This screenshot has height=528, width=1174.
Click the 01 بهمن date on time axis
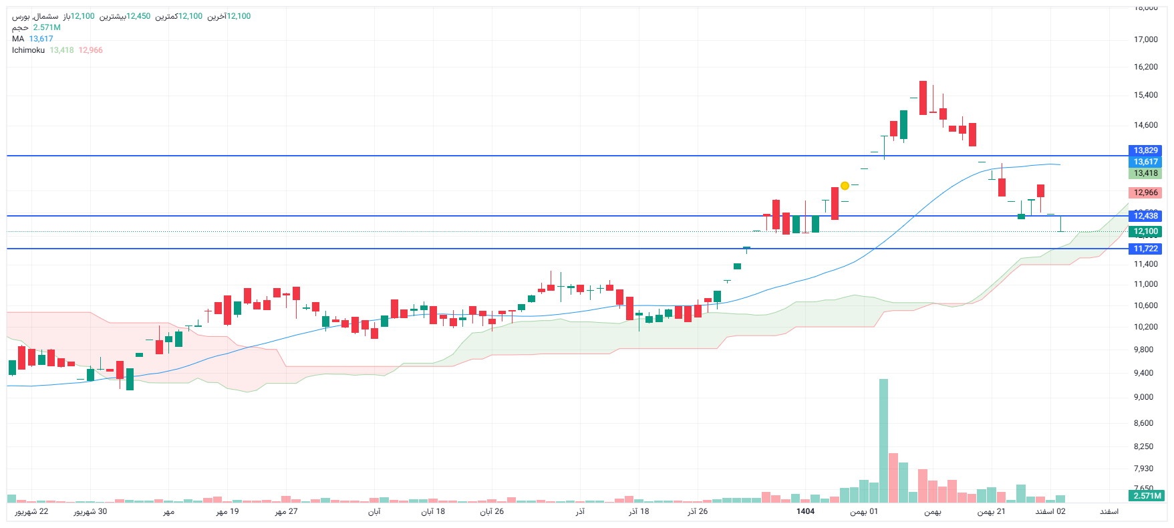864,511
